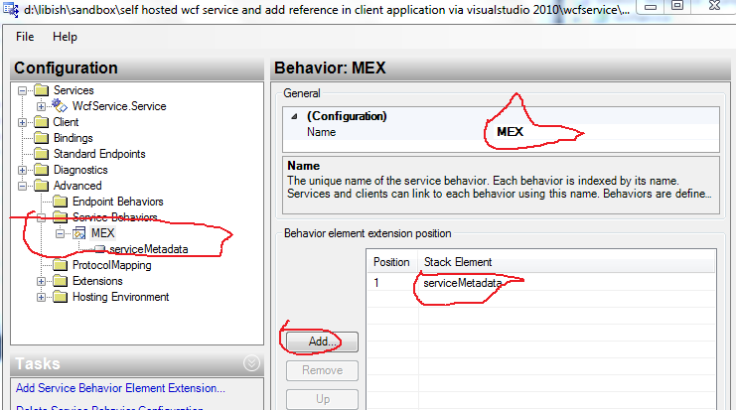736x410 pixels.
Task: Minimize the configuration editor window
Action: pyautogui.click(x=651, y=7)
